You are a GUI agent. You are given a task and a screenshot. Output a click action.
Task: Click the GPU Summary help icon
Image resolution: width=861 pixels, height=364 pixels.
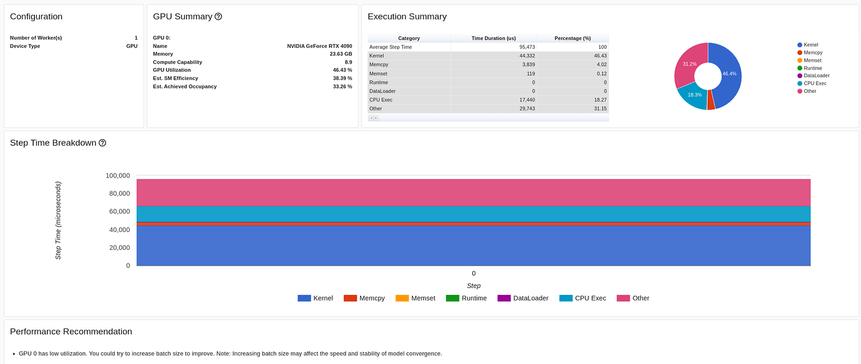[x=218, y=17]
